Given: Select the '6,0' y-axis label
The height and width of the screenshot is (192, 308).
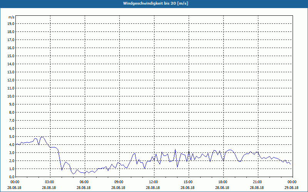Looking at the screenshot, I should point(12,129).
